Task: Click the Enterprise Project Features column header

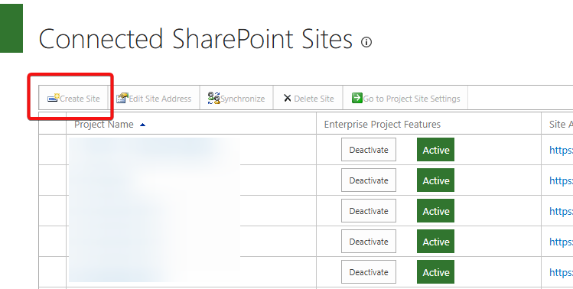Action: point(383,124)
